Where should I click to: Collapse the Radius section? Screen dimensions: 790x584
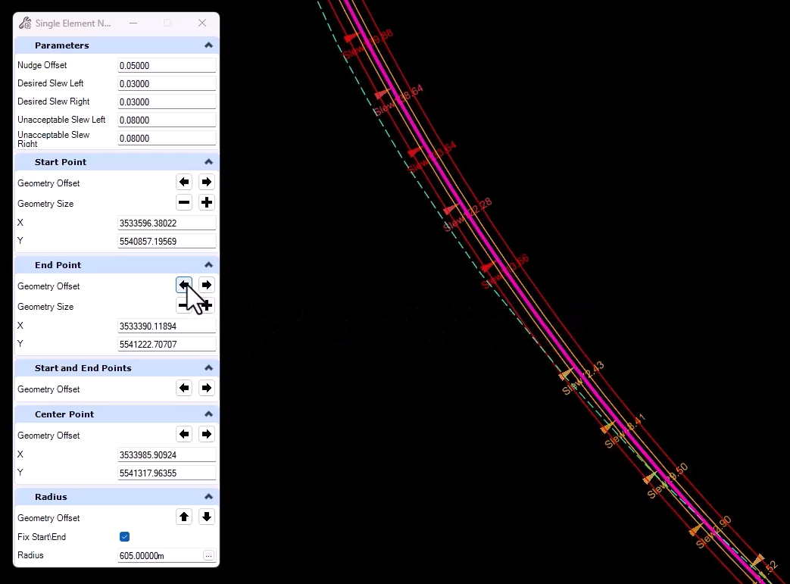208,496
